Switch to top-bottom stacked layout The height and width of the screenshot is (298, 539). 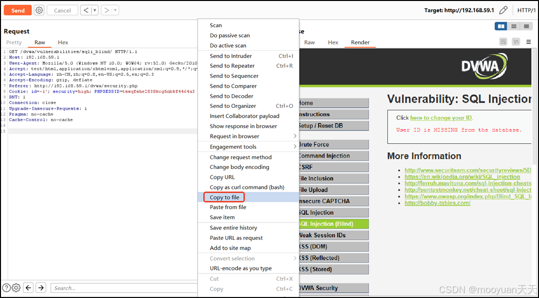tap(514, 26)
